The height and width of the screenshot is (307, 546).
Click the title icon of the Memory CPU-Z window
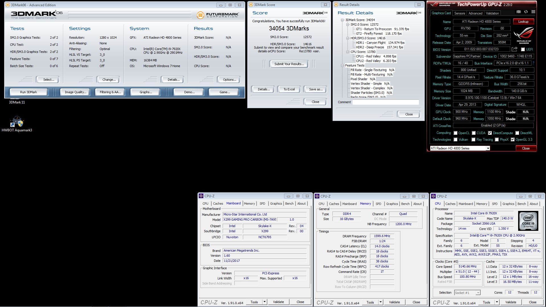click(317, 196)
